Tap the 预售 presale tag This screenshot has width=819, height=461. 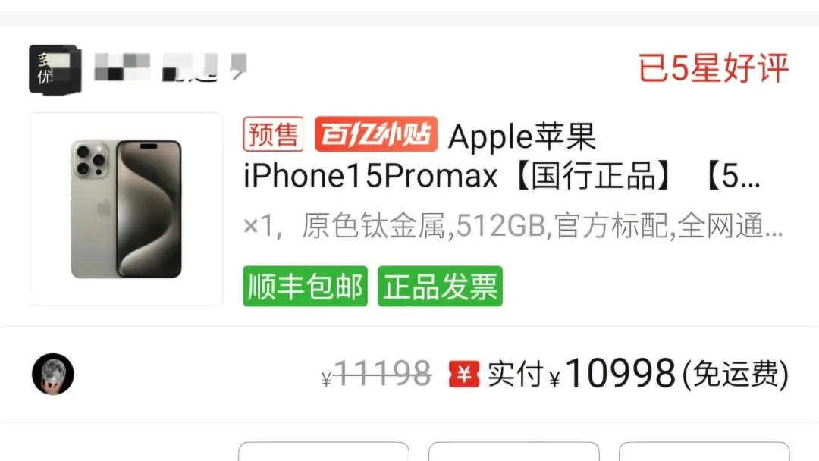[273, 134]
